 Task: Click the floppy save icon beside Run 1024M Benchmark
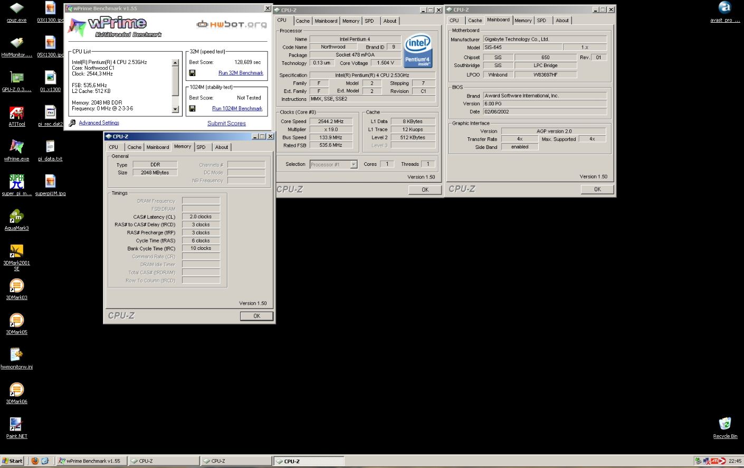(x=192, y=108)
